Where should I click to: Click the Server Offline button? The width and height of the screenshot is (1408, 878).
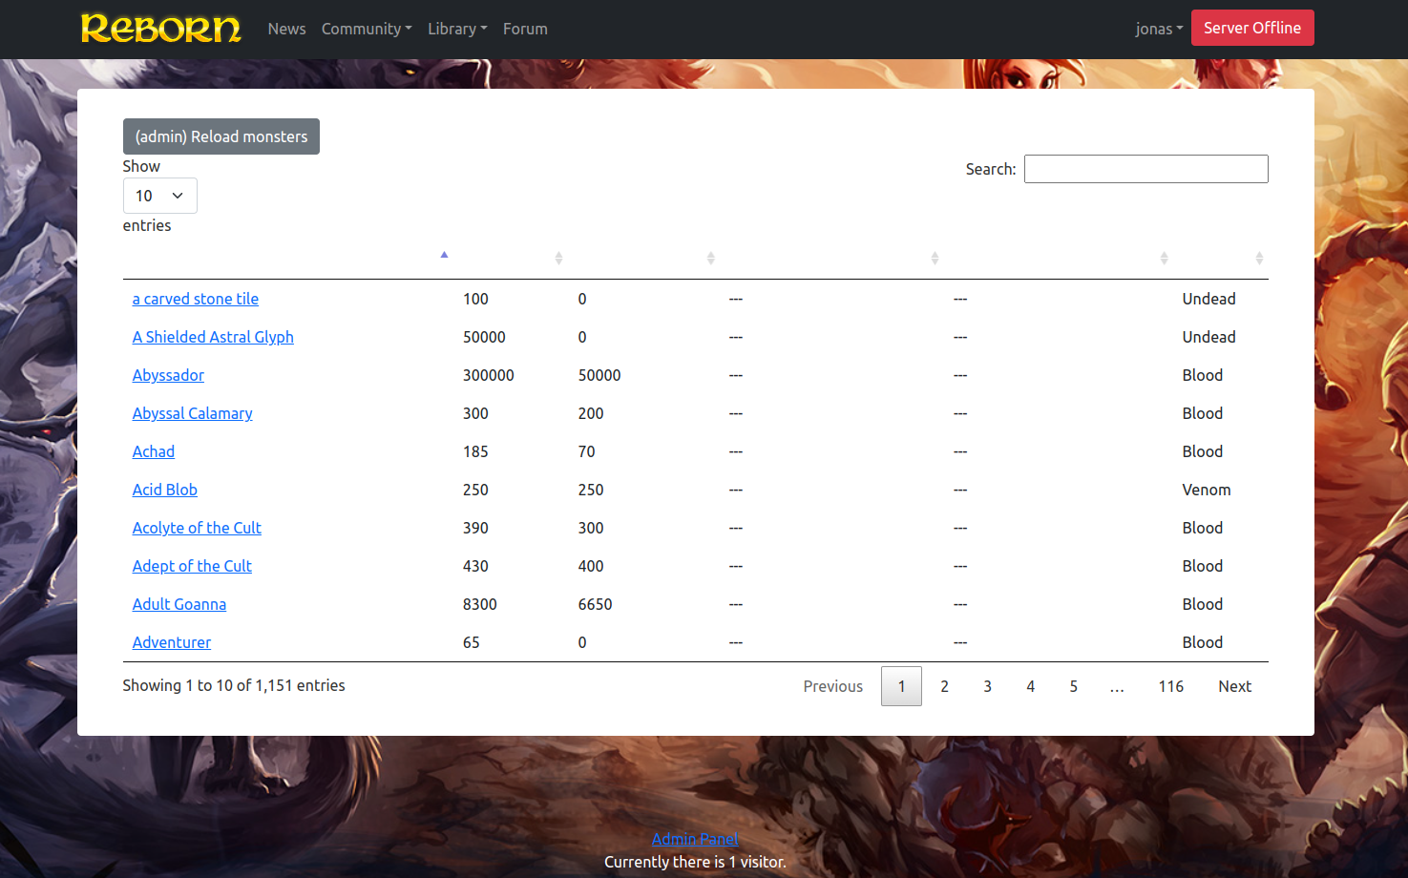point(1252,28)
